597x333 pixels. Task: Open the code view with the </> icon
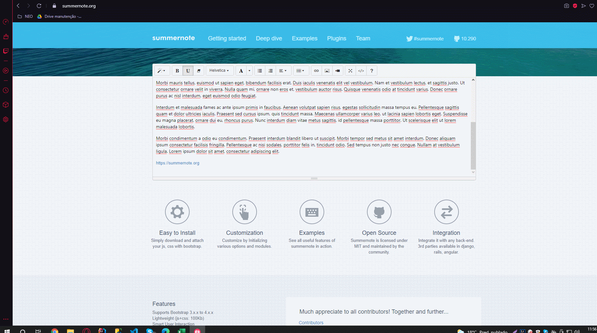361,70
